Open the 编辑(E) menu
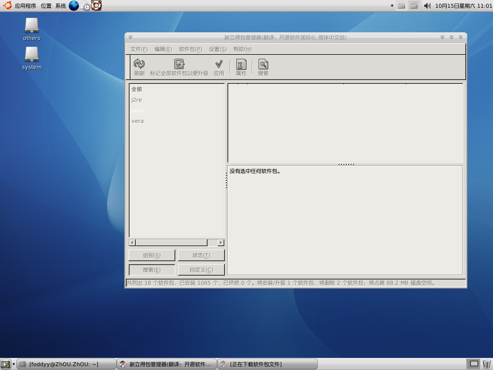The image size is (493, 370). coord(163,49)
